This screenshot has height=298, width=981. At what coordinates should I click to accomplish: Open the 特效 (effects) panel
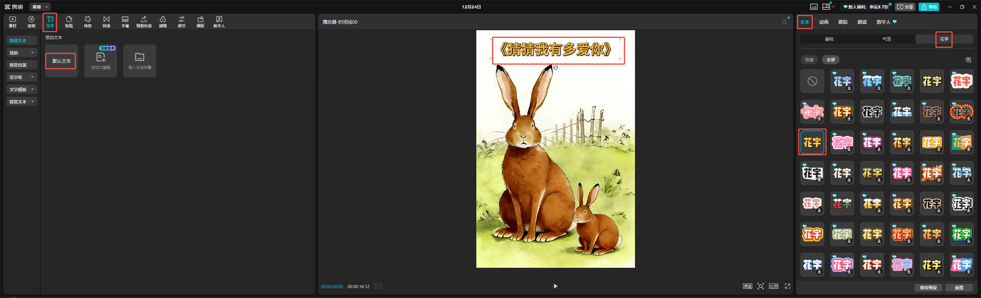pos(88,21)
